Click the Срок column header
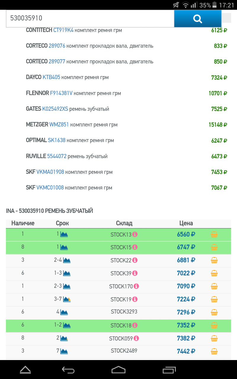Screen dimensions: 237x379 click(x=62, y=223)
